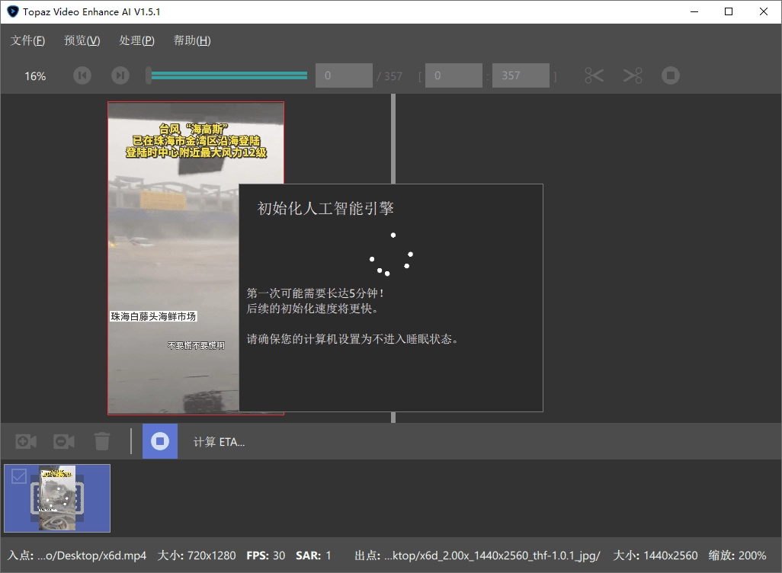Open the 文件(F) menu

click(27, 40)
